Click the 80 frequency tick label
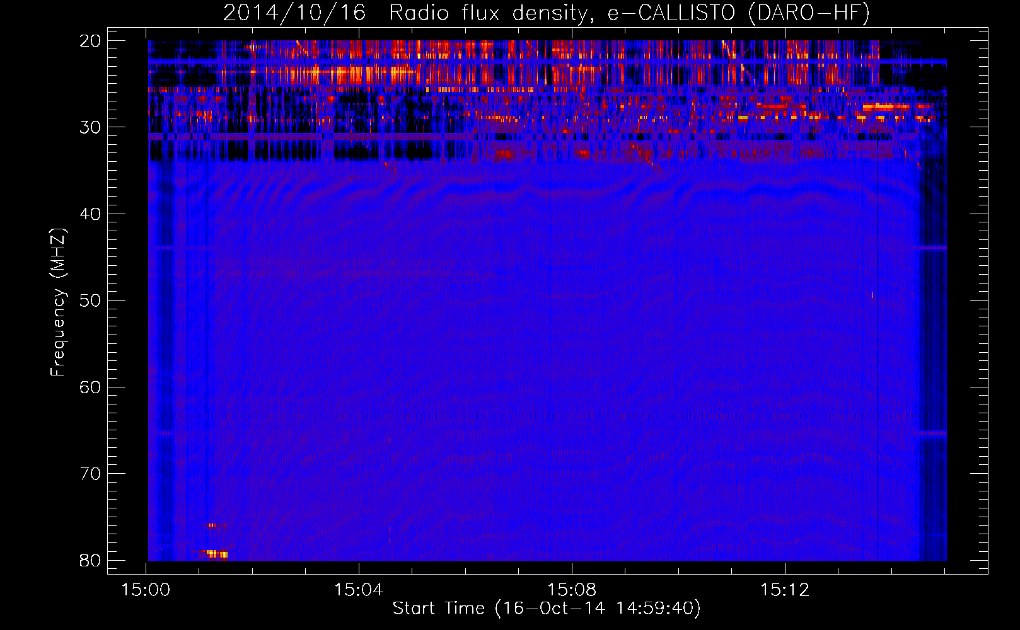The image size is (1020, 630). (90, 561)
